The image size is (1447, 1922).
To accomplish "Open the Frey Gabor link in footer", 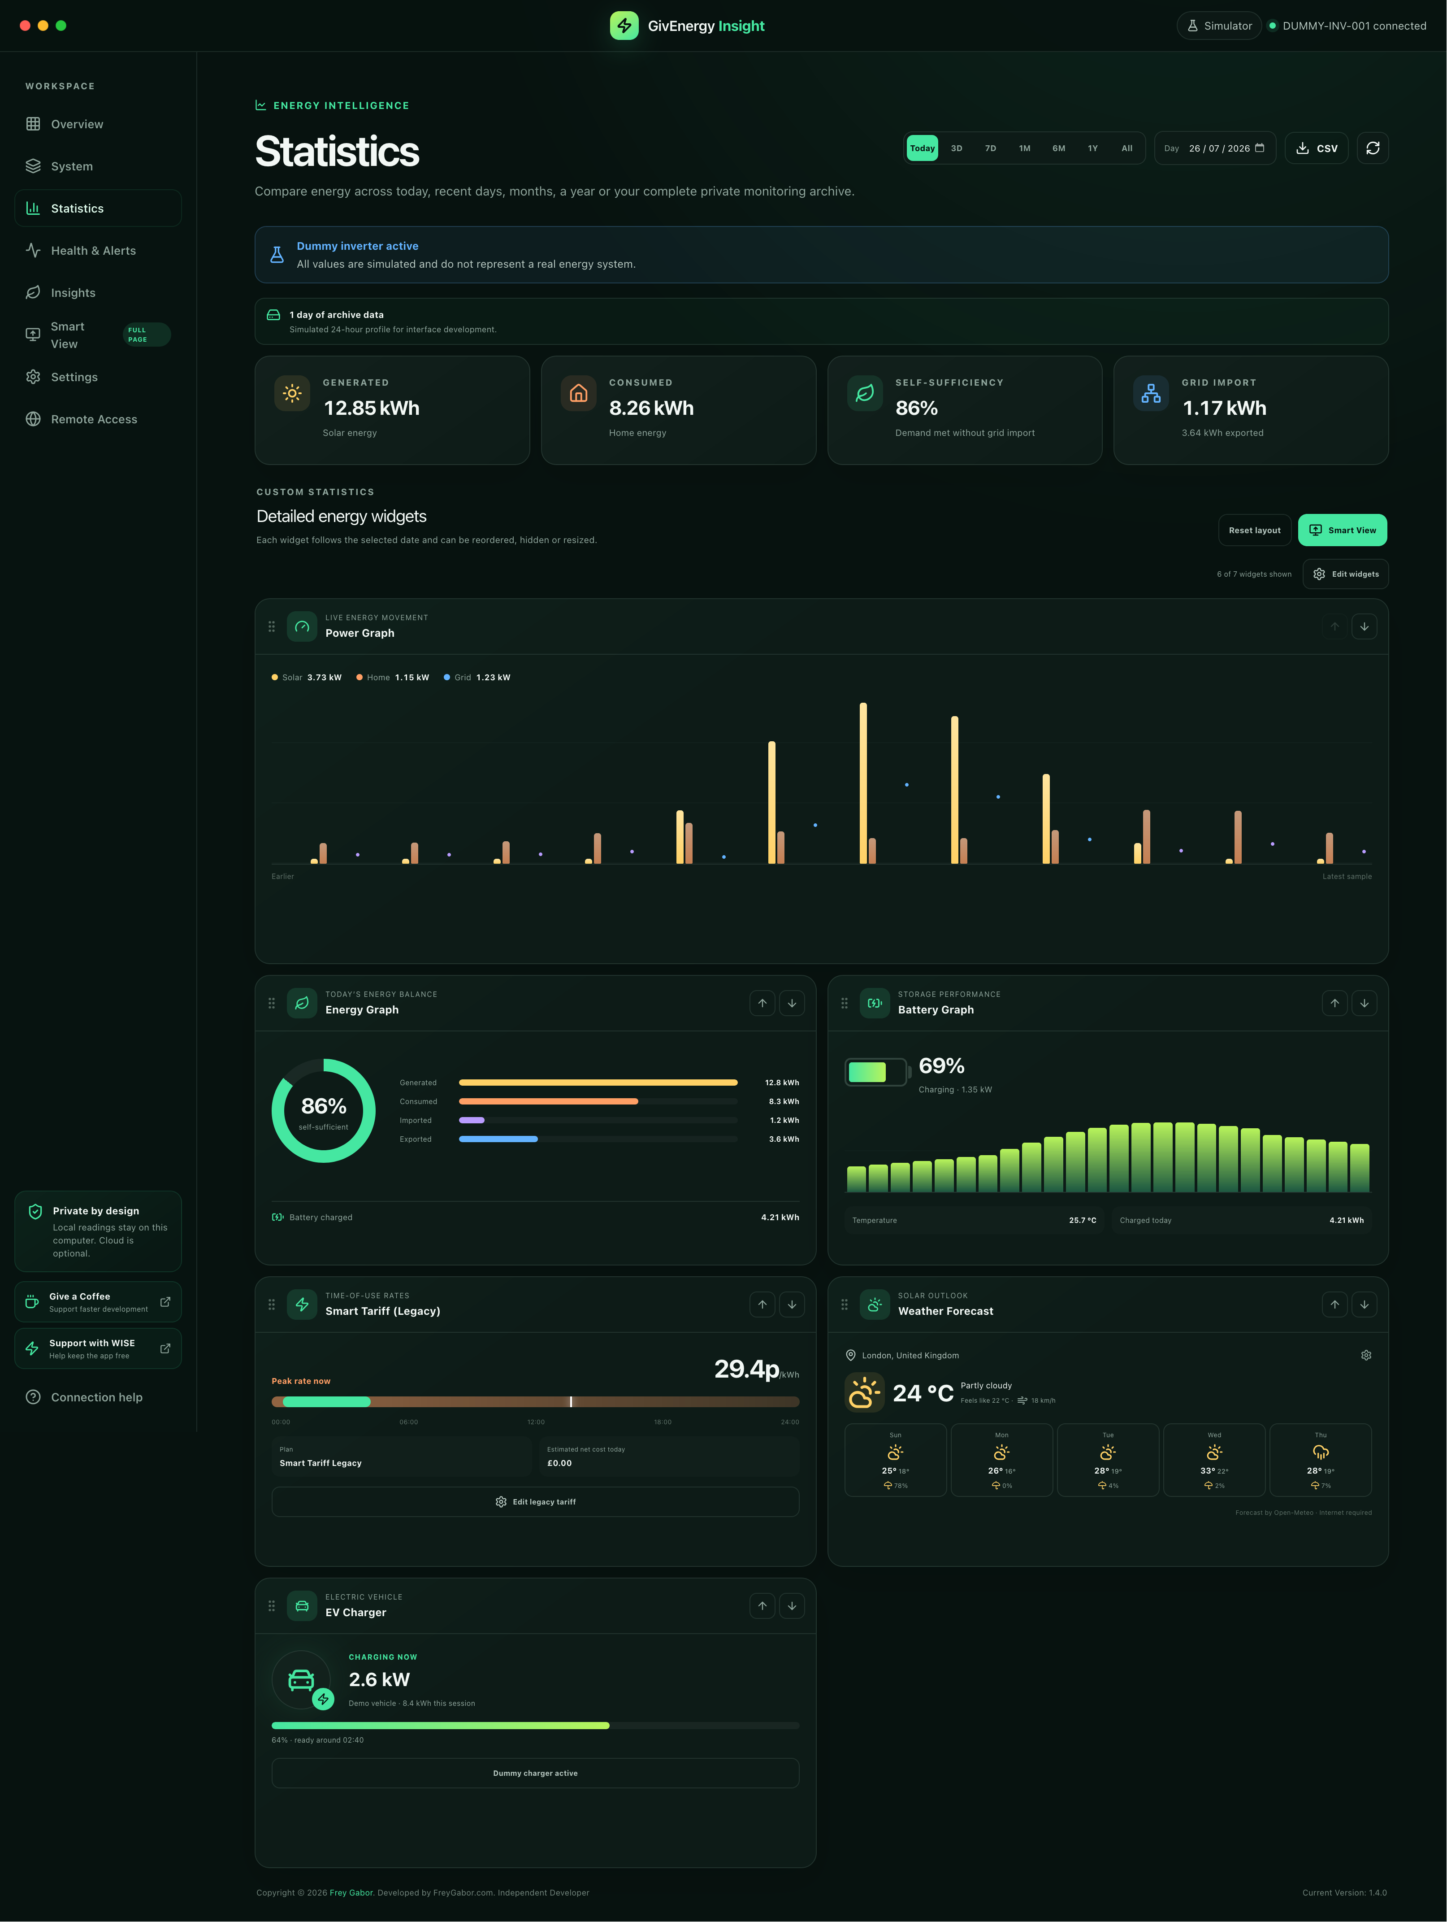I will click(351, 1892).
